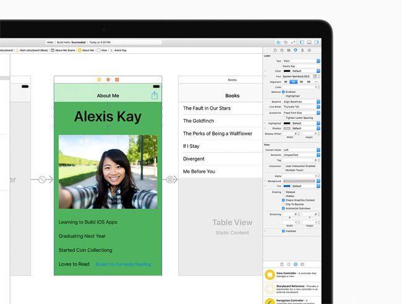Screen dimensions: 402x304
Task: Open the Quick Help inspector
Action: coord(282,50)
